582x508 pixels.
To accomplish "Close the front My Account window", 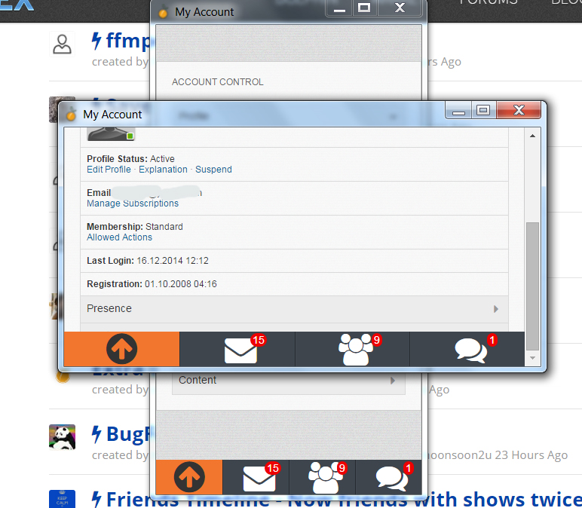I will (519, 110).
